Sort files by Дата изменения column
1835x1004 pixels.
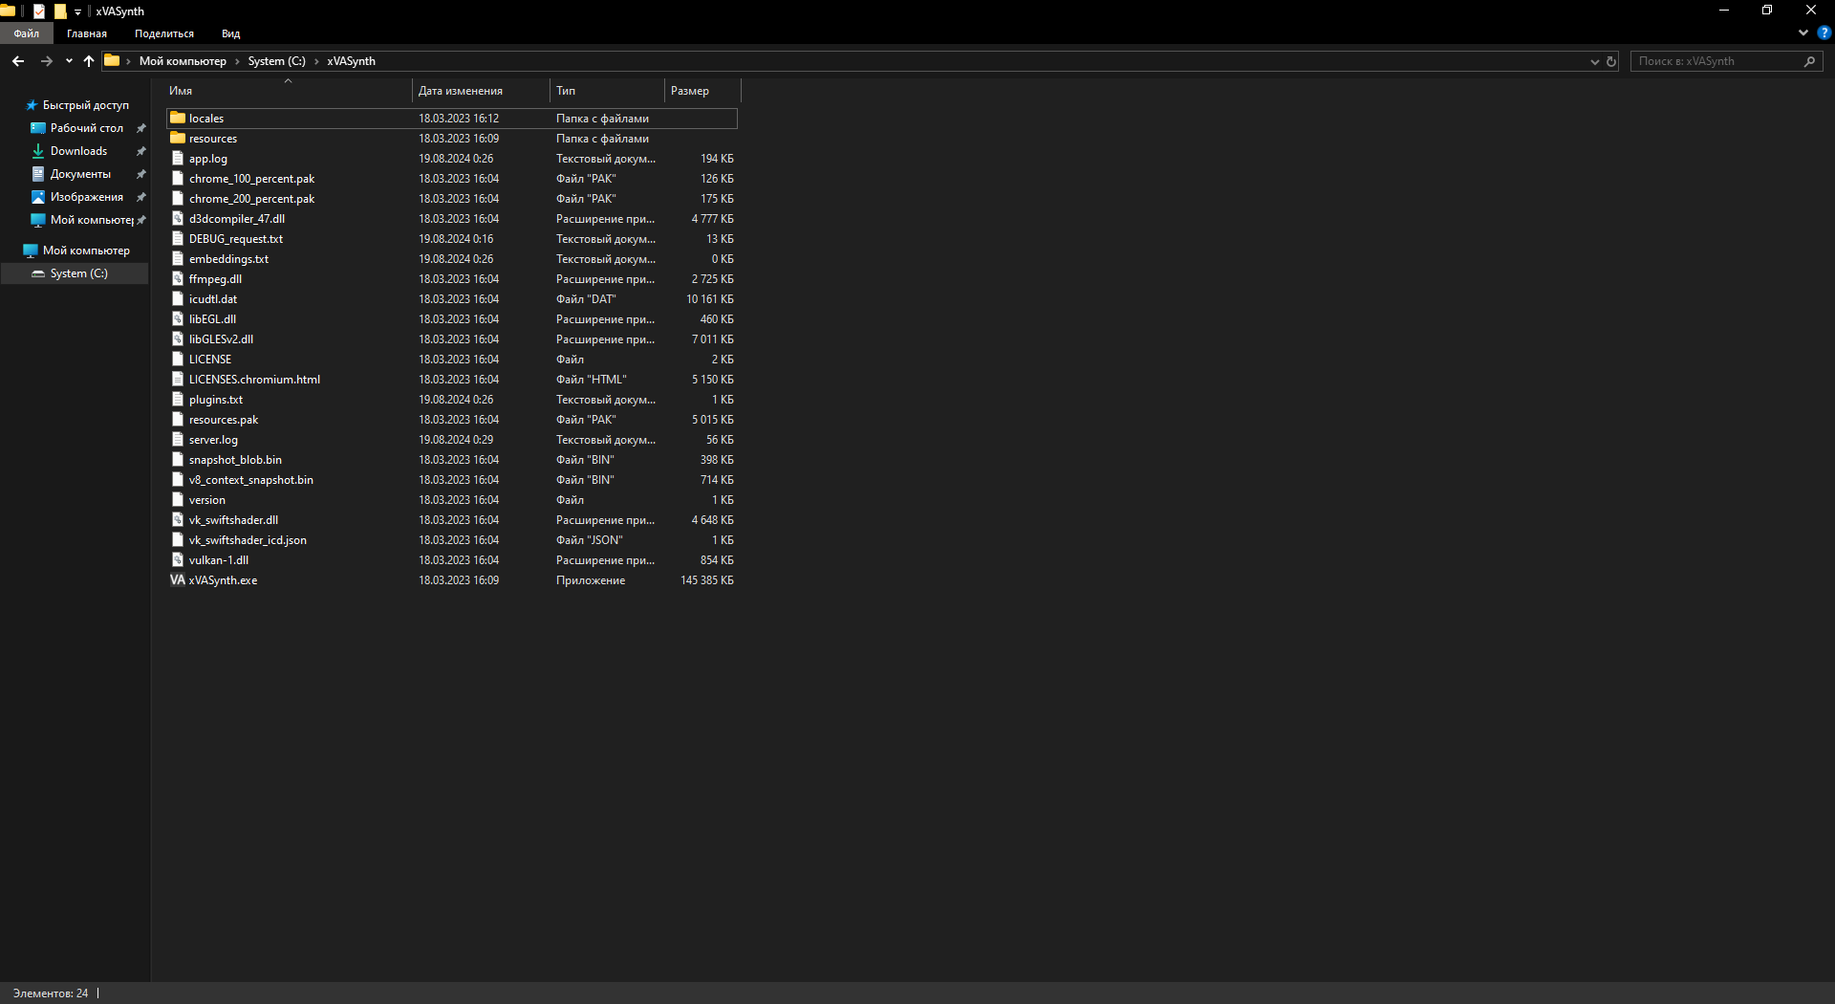click(x=482, y=91)
